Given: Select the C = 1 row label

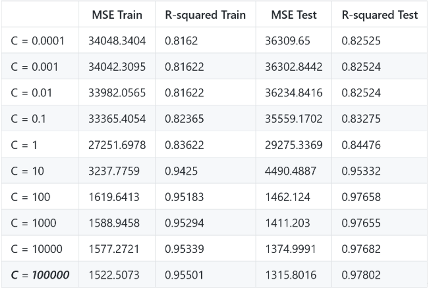Looking at the screenshot, I should click(x=24, y=145).
